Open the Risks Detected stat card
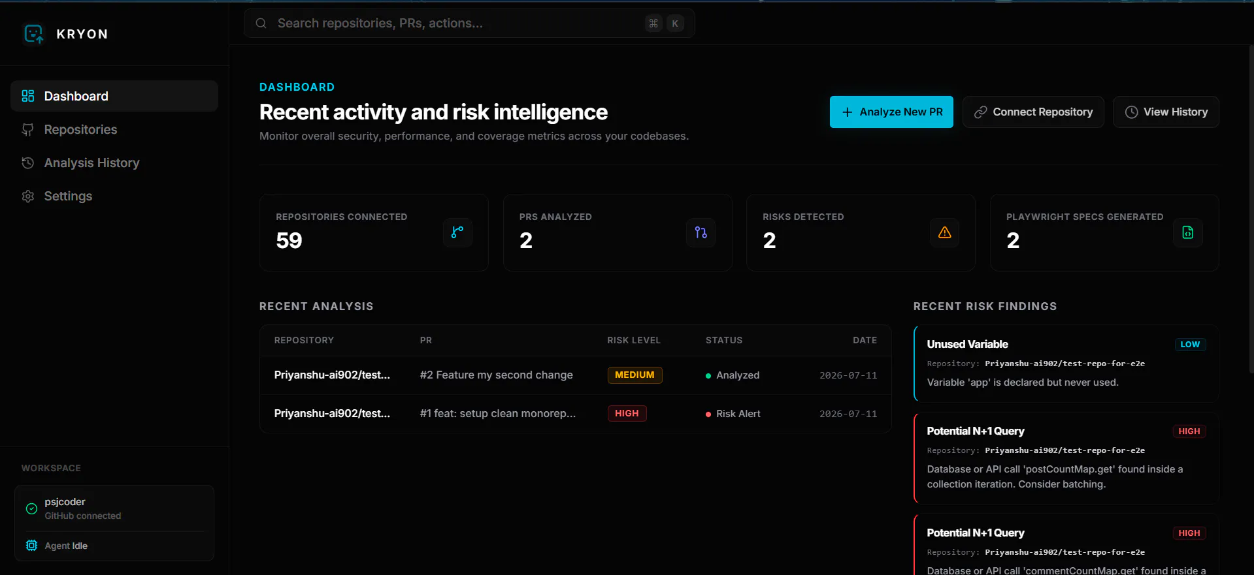Screen dimensions: 1254x575 (861, 232)
